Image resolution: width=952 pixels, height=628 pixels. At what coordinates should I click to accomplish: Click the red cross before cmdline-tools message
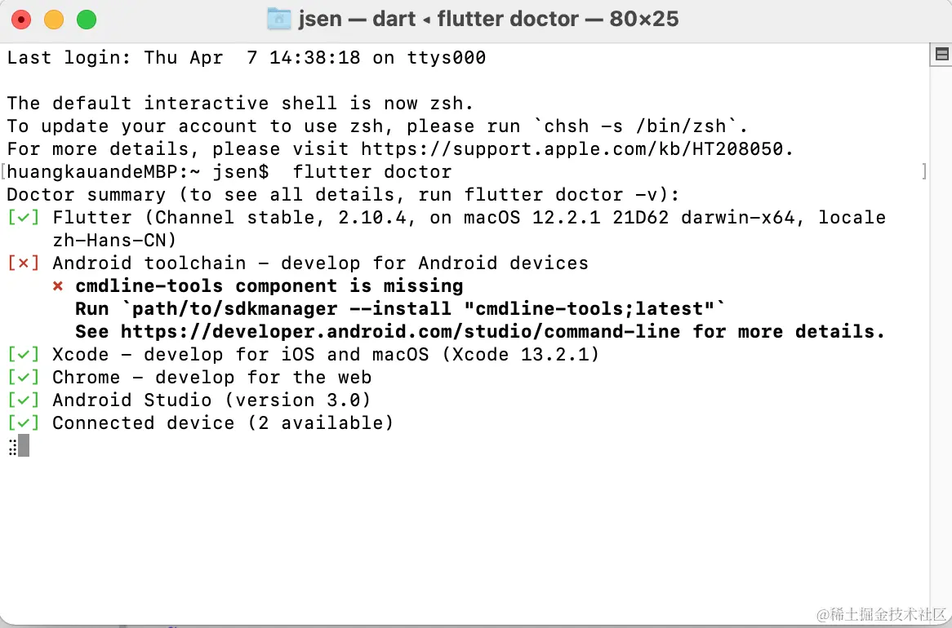click(58, 286)
